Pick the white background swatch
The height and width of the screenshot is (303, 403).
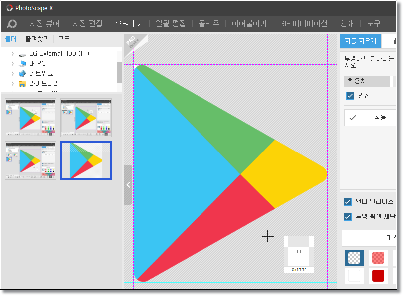[354, 276]
